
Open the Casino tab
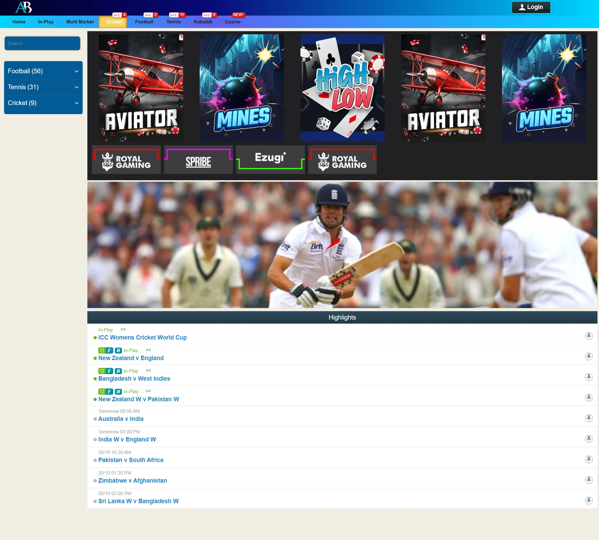coord(232,22)
